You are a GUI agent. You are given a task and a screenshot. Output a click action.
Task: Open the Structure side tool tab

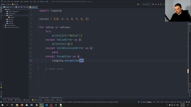tap(1, 85)
